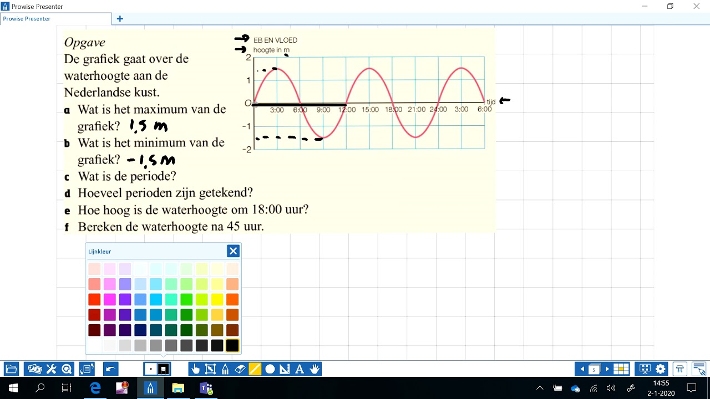710x399 pixels.
Task: Click the undo arrow button
Action: (110, 369)
